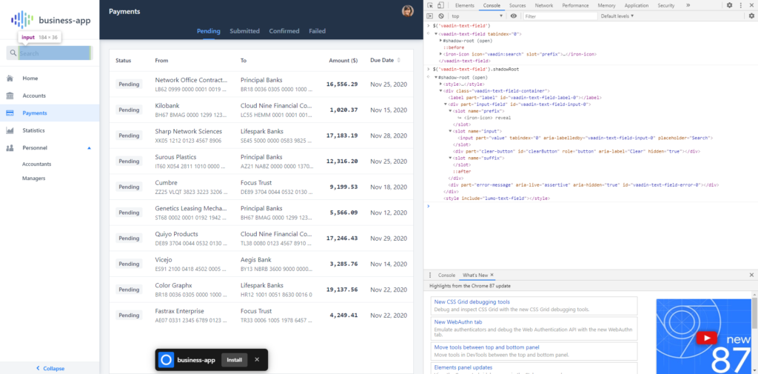Toggle the console sidebar panel icon
This screenshot has width=758, height=374.
click(x=431, y=16)
